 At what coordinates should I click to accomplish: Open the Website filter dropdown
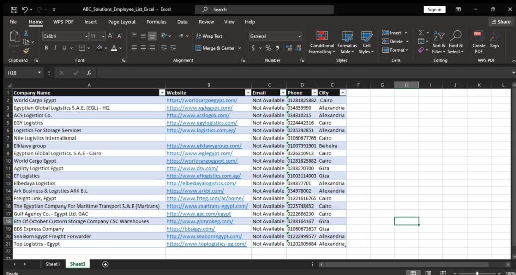pos(248,93)
